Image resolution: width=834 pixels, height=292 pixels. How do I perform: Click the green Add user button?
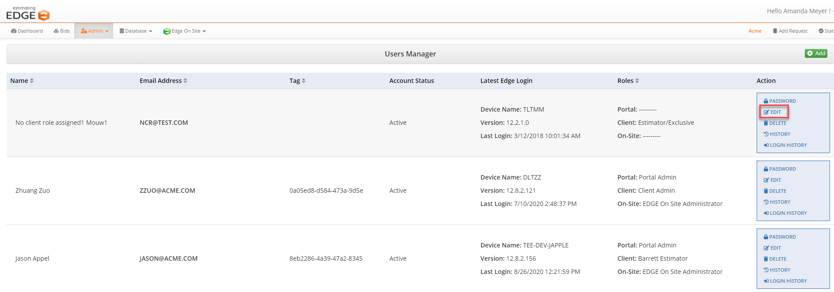816,53
